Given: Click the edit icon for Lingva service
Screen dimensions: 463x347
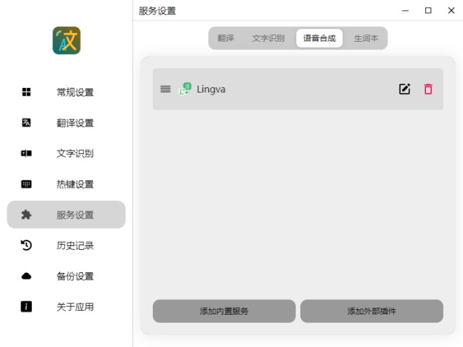Looking at the screenshot, I should tap(405, 89).
